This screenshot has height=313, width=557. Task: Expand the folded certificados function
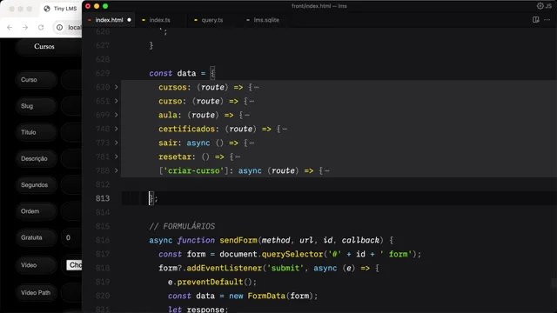click(116, 129)
